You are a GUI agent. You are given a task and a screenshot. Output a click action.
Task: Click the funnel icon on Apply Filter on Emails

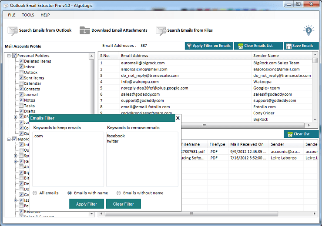[x=189, y=46]
